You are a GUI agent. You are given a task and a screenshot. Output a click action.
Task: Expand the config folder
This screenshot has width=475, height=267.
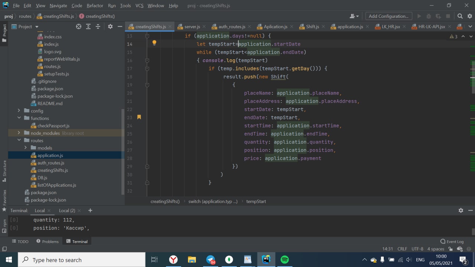coord(19,111)
